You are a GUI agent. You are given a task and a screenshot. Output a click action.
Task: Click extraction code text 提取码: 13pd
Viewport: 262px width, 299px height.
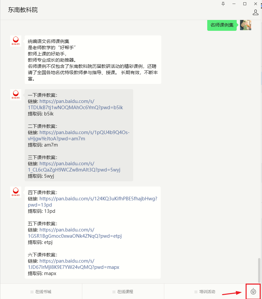pyautogui.click(x=42, y=211)
